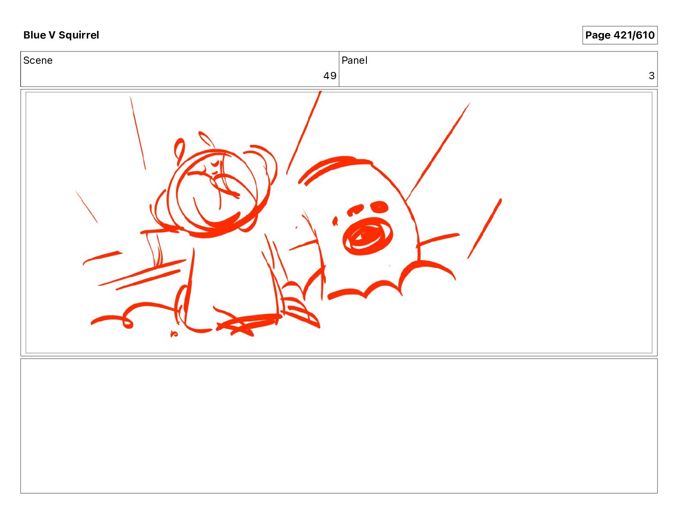Click the red storyboard sketch thumbnail
Viewport: 678px width, 524px height.
[339, 223]
